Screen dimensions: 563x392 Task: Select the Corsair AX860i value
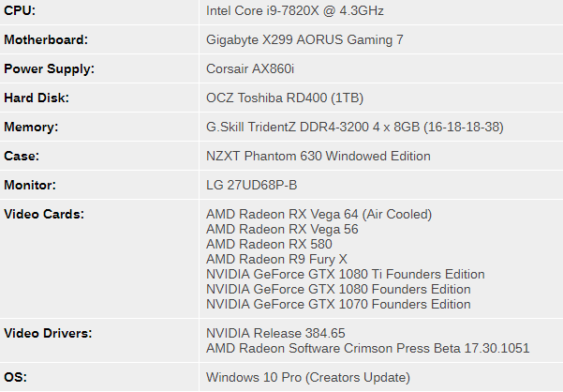250,69
